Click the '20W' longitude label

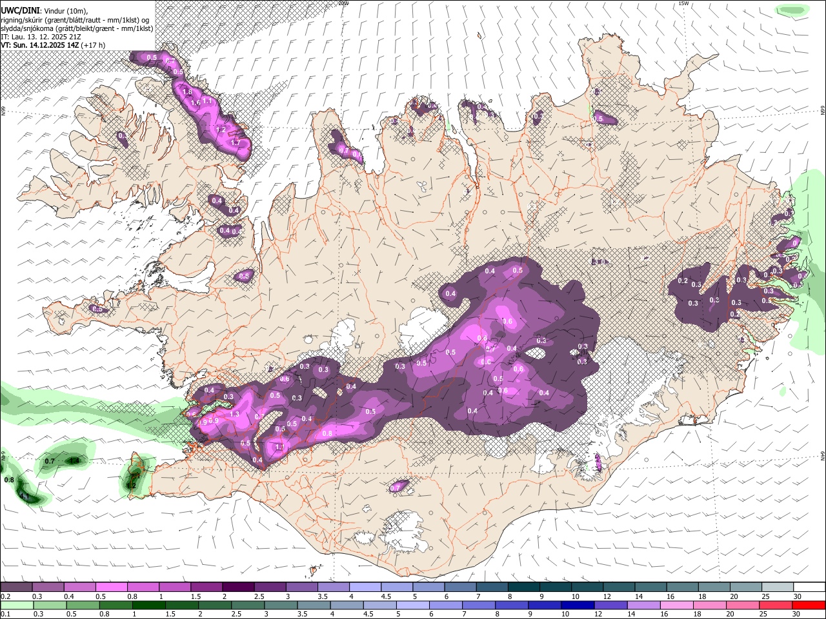tap(343, 3)
